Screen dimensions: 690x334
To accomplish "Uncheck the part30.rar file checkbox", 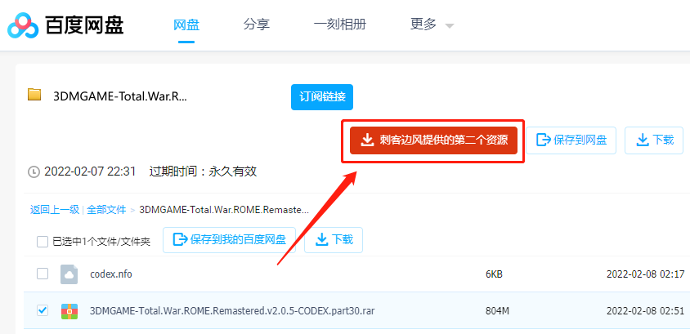I will 43,310.
